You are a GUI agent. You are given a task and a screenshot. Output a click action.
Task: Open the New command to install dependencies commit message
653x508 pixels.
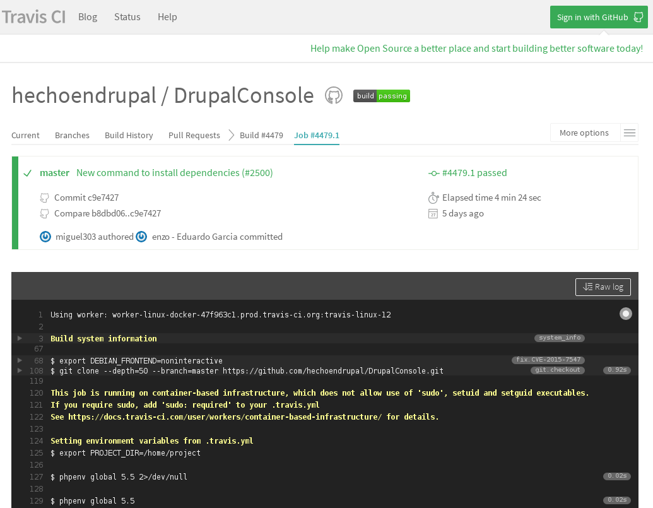click(175, 173)
